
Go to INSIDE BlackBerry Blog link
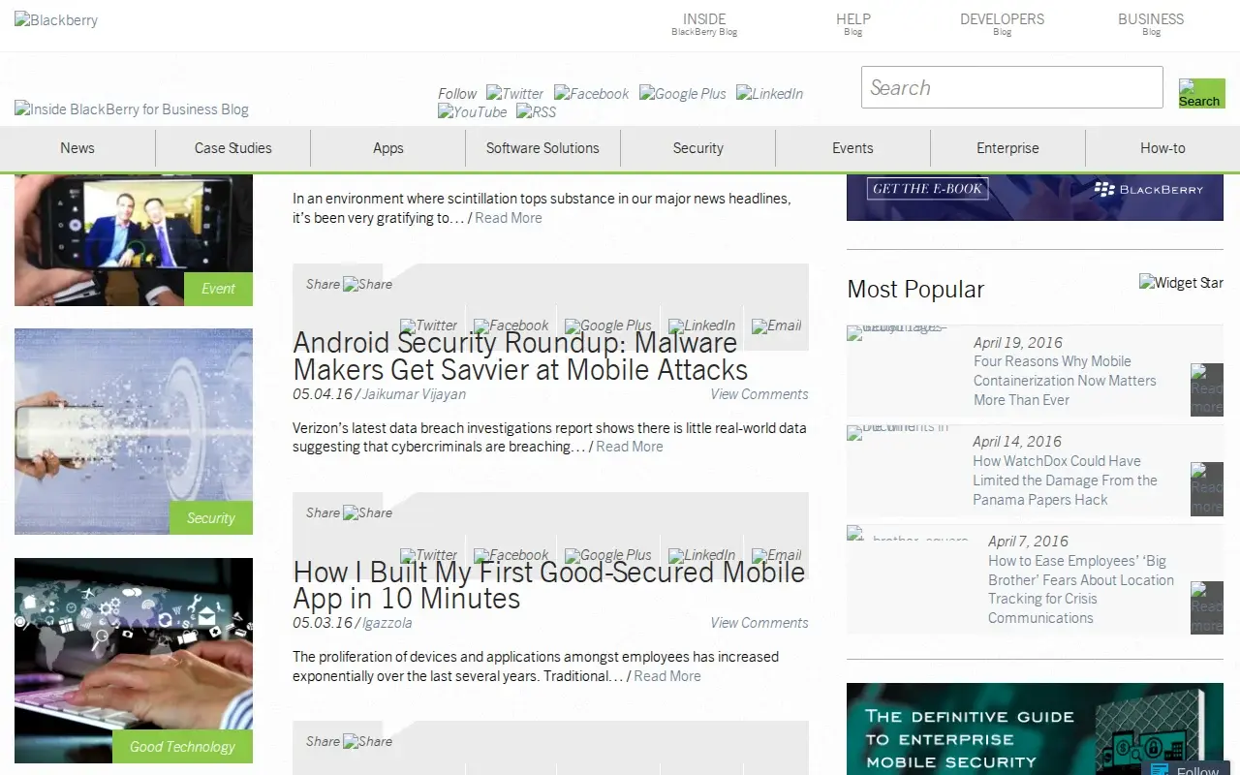704,24
